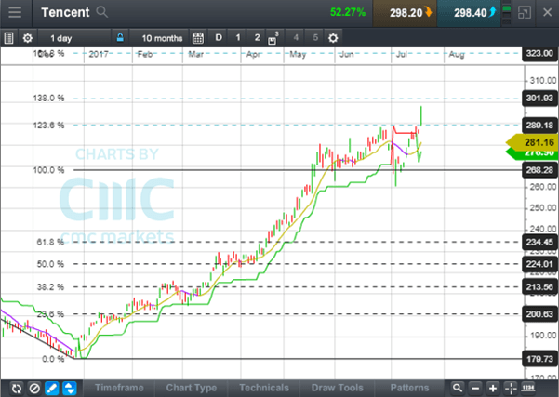Open the 1 day interval dropdown
The image size is (559, 397).
[73, 38]
